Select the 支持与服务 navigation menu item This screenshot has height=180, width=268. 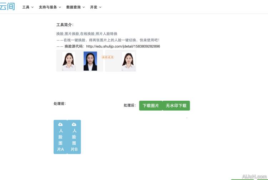click(x=48, y=7)
